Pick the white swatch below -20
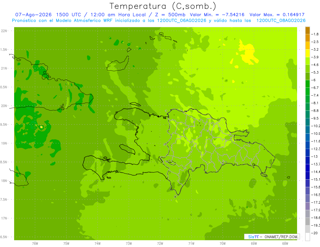The height and width of the screenshot is (247, 320). [307, 237]
